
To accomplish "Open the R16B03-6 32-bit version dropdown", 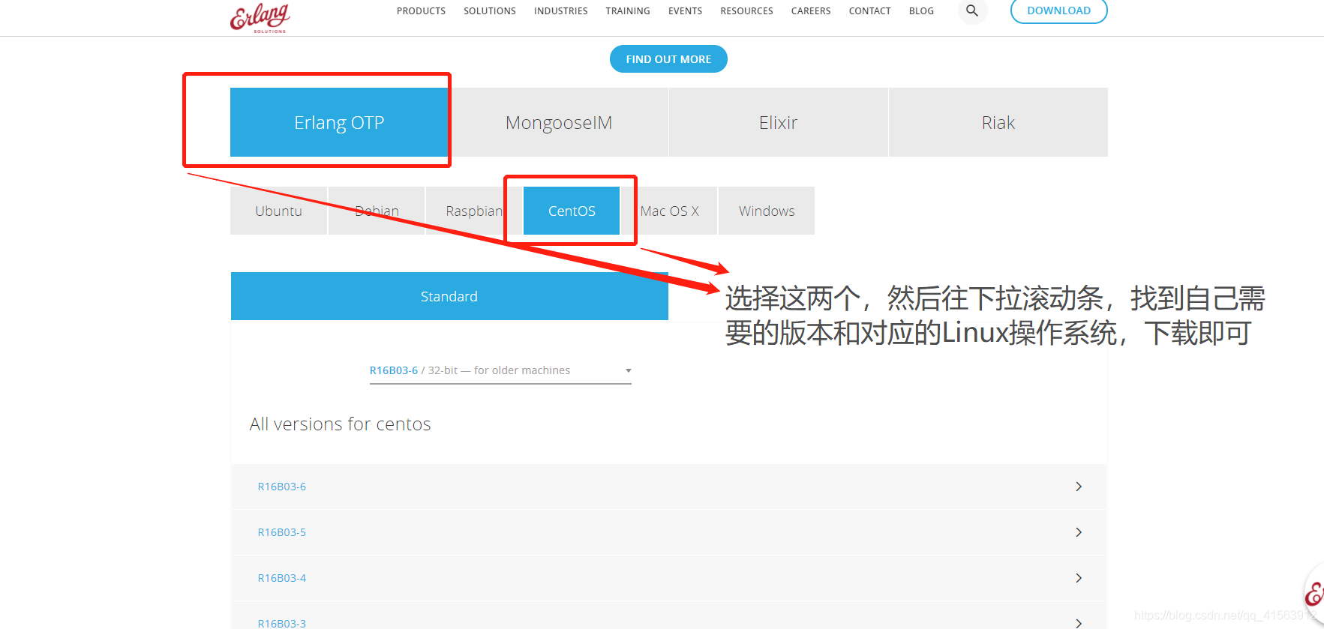I will [500, 371].
